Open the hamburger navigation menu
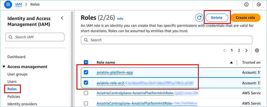 coord(8,4)
